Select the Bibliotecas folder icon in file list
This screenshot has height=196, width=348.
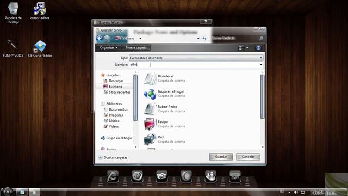pos(150,78)
